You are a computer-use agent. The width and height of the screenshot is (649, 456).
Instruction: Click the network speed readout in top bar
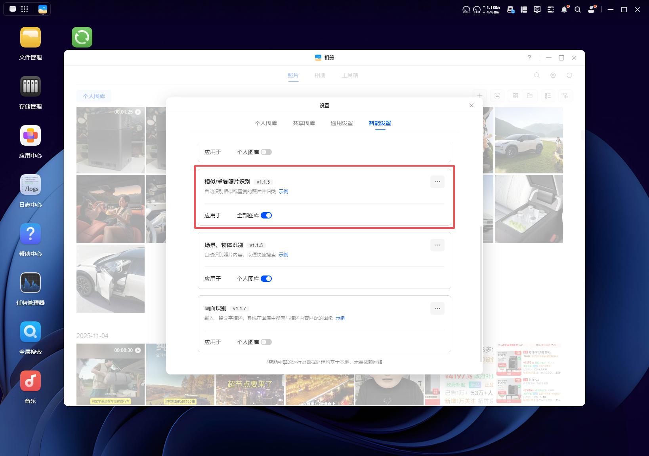click(x=491, y=9)
